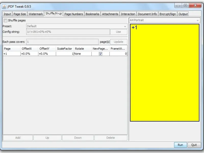Click the Each pass covers pages field

pos(62,42)
